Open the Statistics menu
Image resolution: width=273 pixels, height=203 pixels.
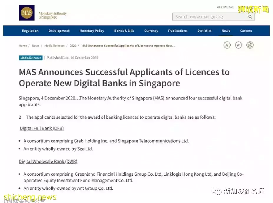(204, 31)
